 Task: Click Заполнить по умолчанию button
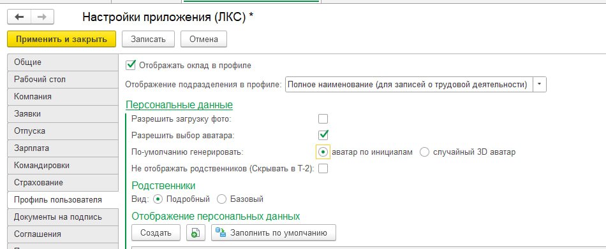pyautogui.click(x=274, y=233)
